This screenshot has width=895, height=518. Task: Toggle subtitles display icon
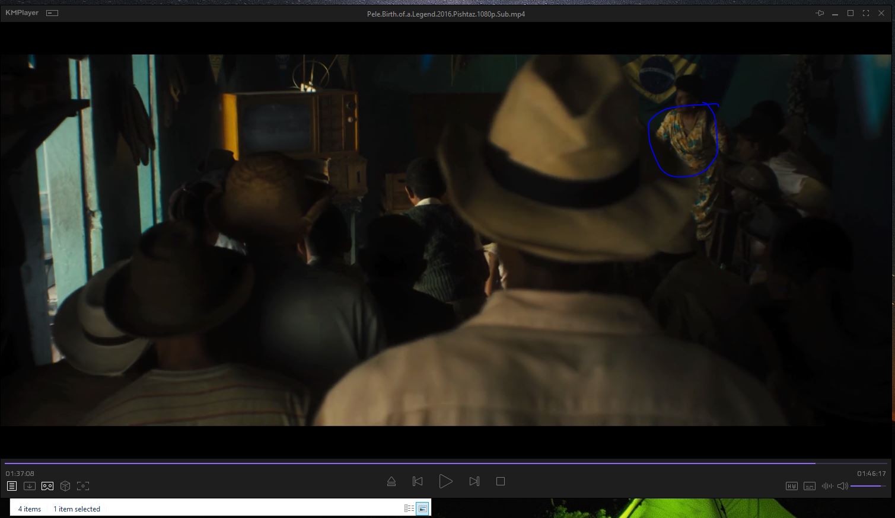[810, 486]
